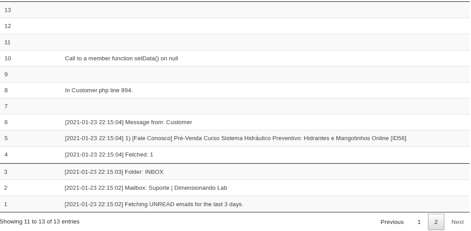471x231 pixels.
Task: Click the row number 11 cell
Action: click(30, 42)
